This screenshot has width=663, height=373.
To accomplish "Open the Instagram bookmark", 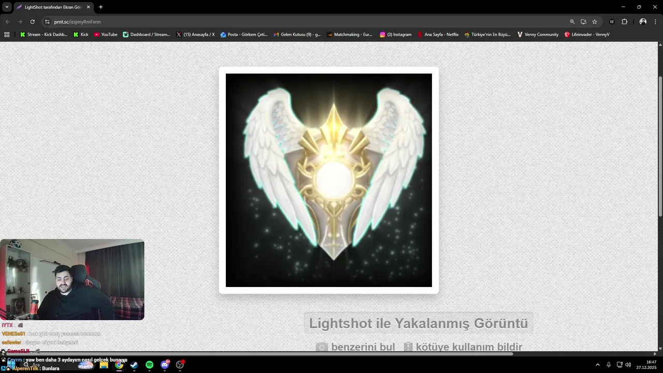I will coord(396,35).
